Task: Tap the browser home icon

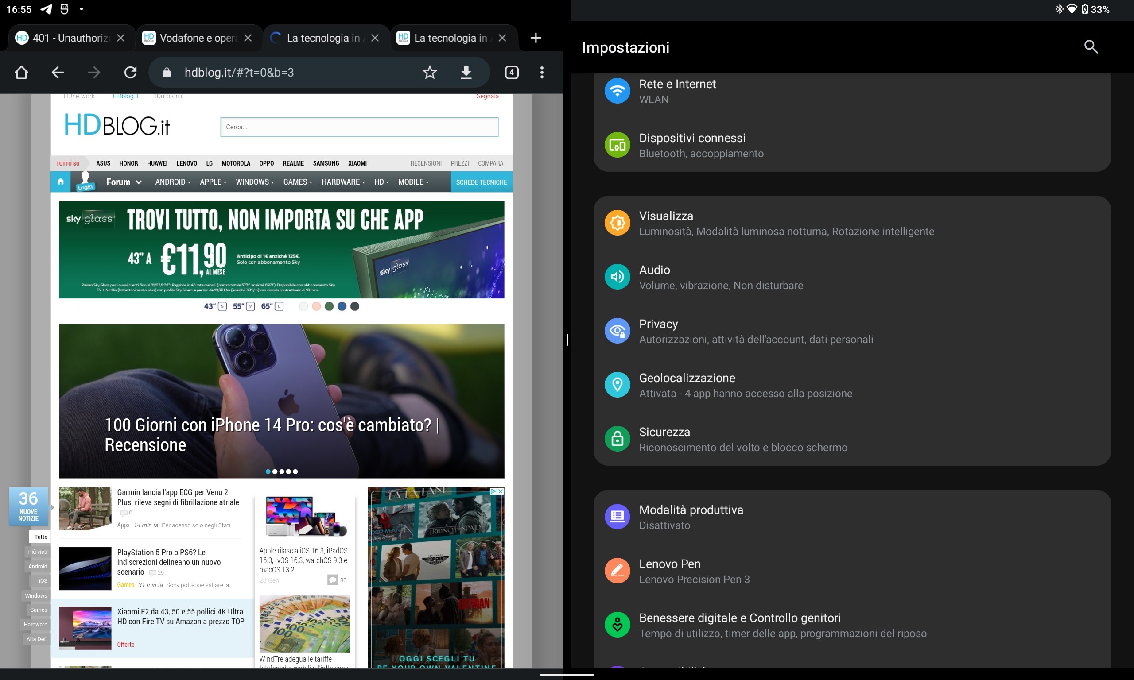Action: [x=21, y=73]
